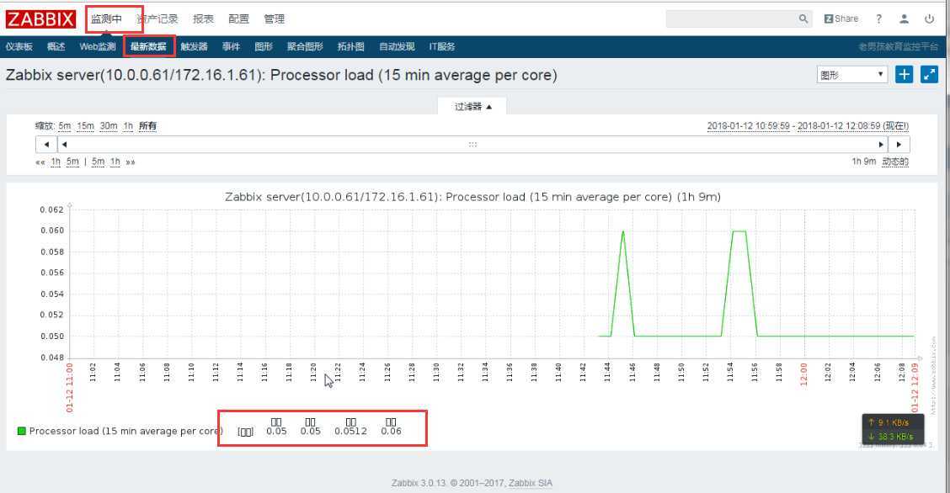950x493 pixels.
Task: Set zoom to 5m
Action: pos(65,126)
